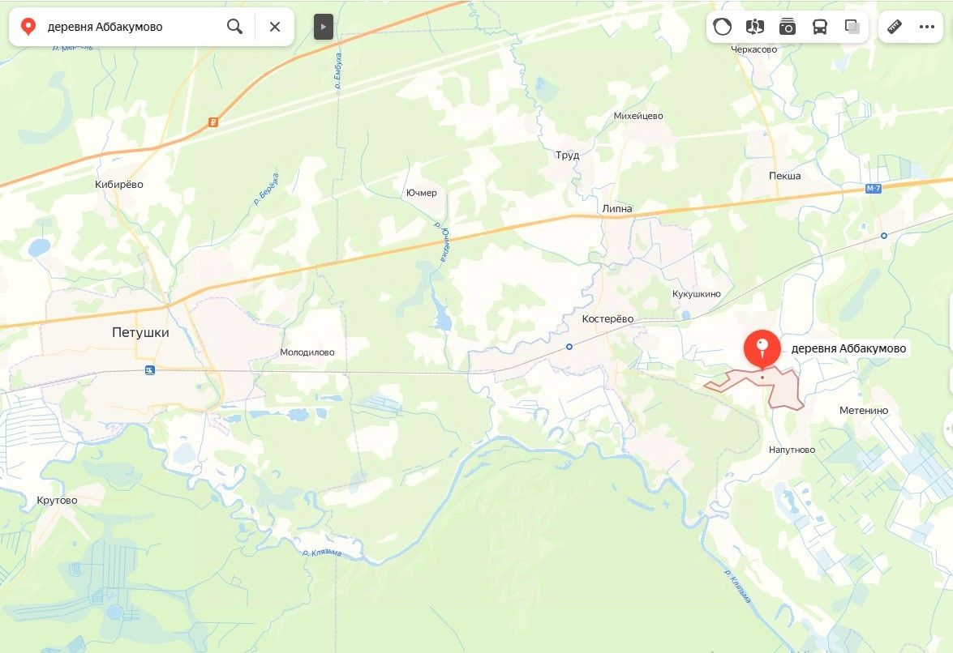Clear the search query with X
Screen dimensions: 953x653
(275, 27)
